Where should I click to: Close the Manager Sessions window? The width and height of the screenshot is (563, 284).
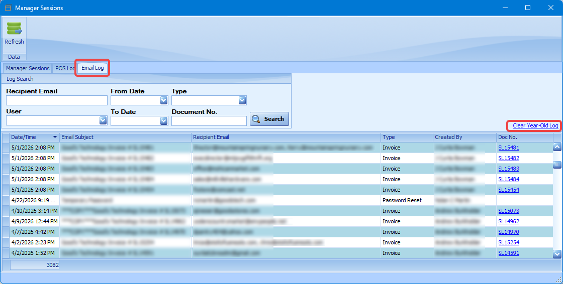click(x=551, y=8)
